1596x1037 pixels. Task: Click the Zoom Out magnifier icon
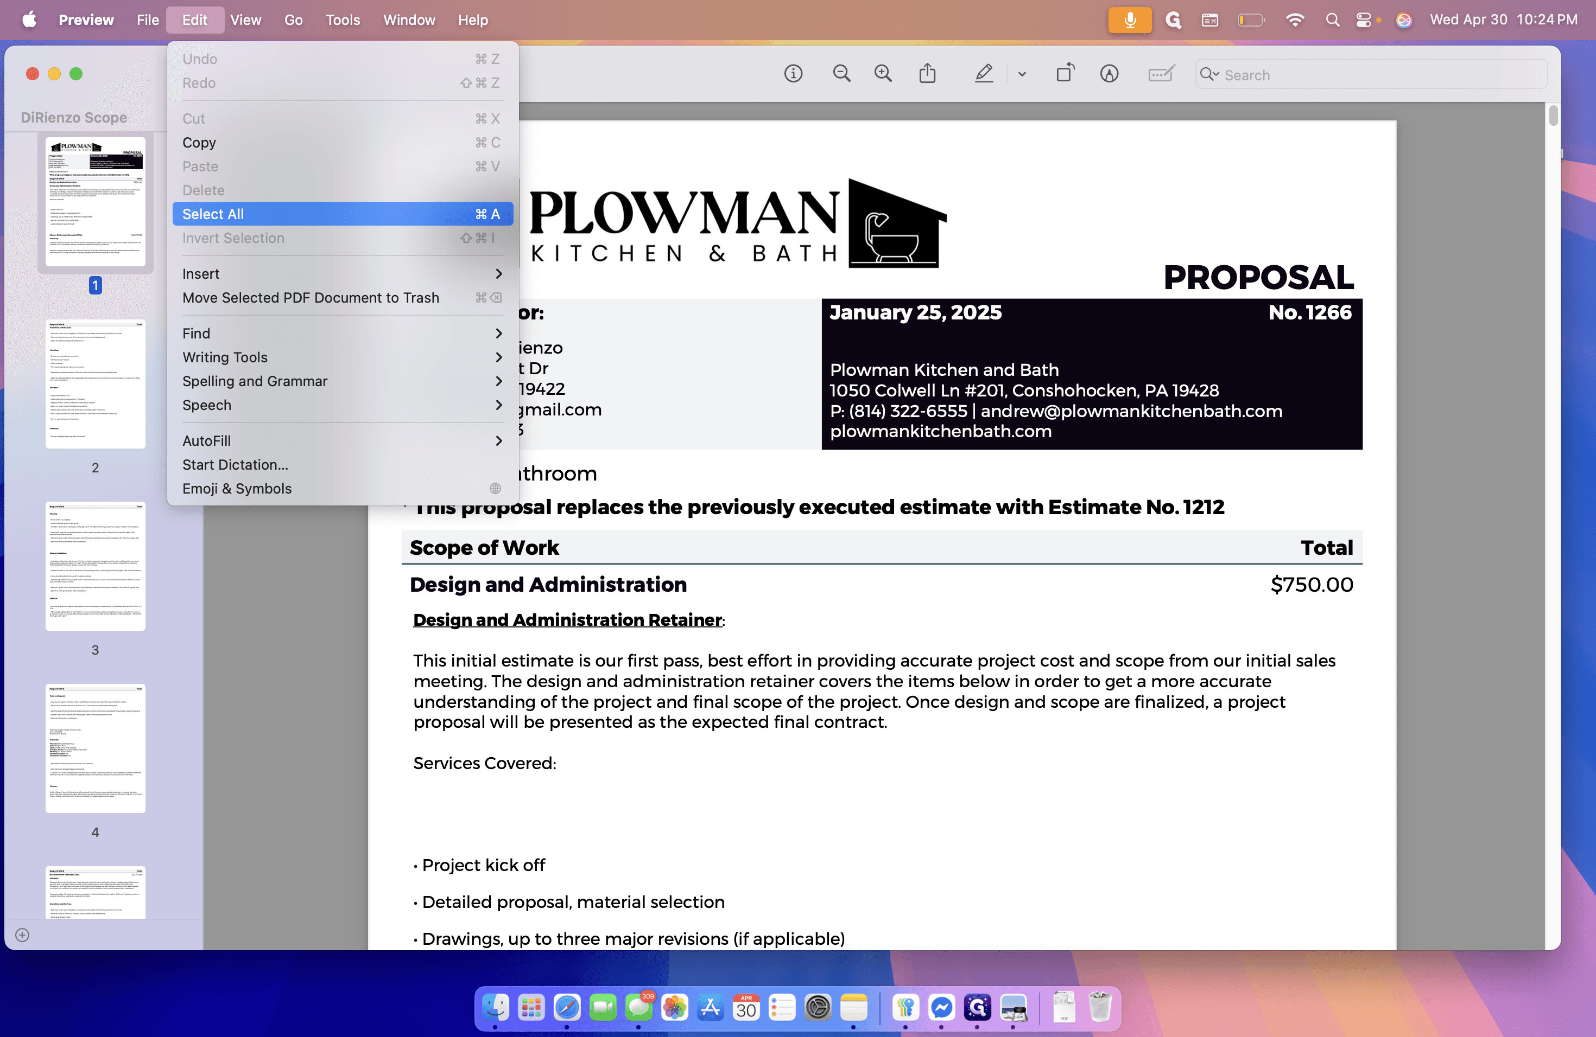click(841, 74)
